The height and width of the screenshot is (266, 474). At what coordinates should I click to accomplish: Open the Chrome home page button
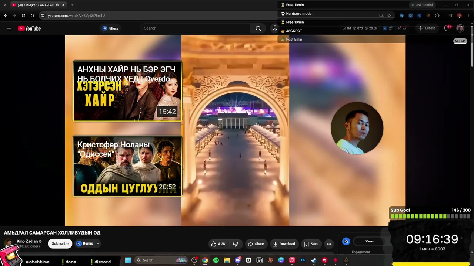pos(32,16)
